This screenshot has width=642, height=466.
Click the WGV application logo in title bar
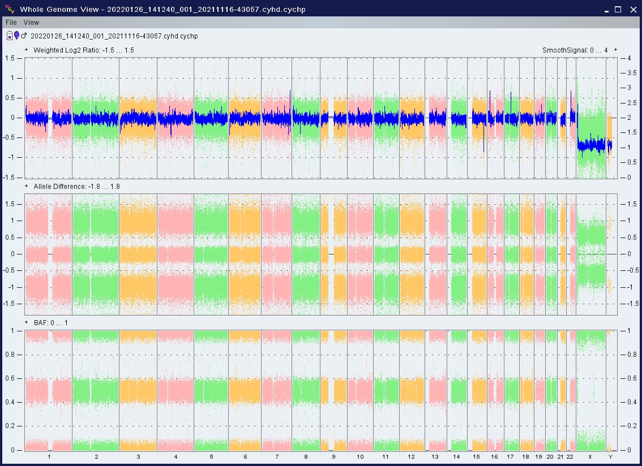coord(10,9)
